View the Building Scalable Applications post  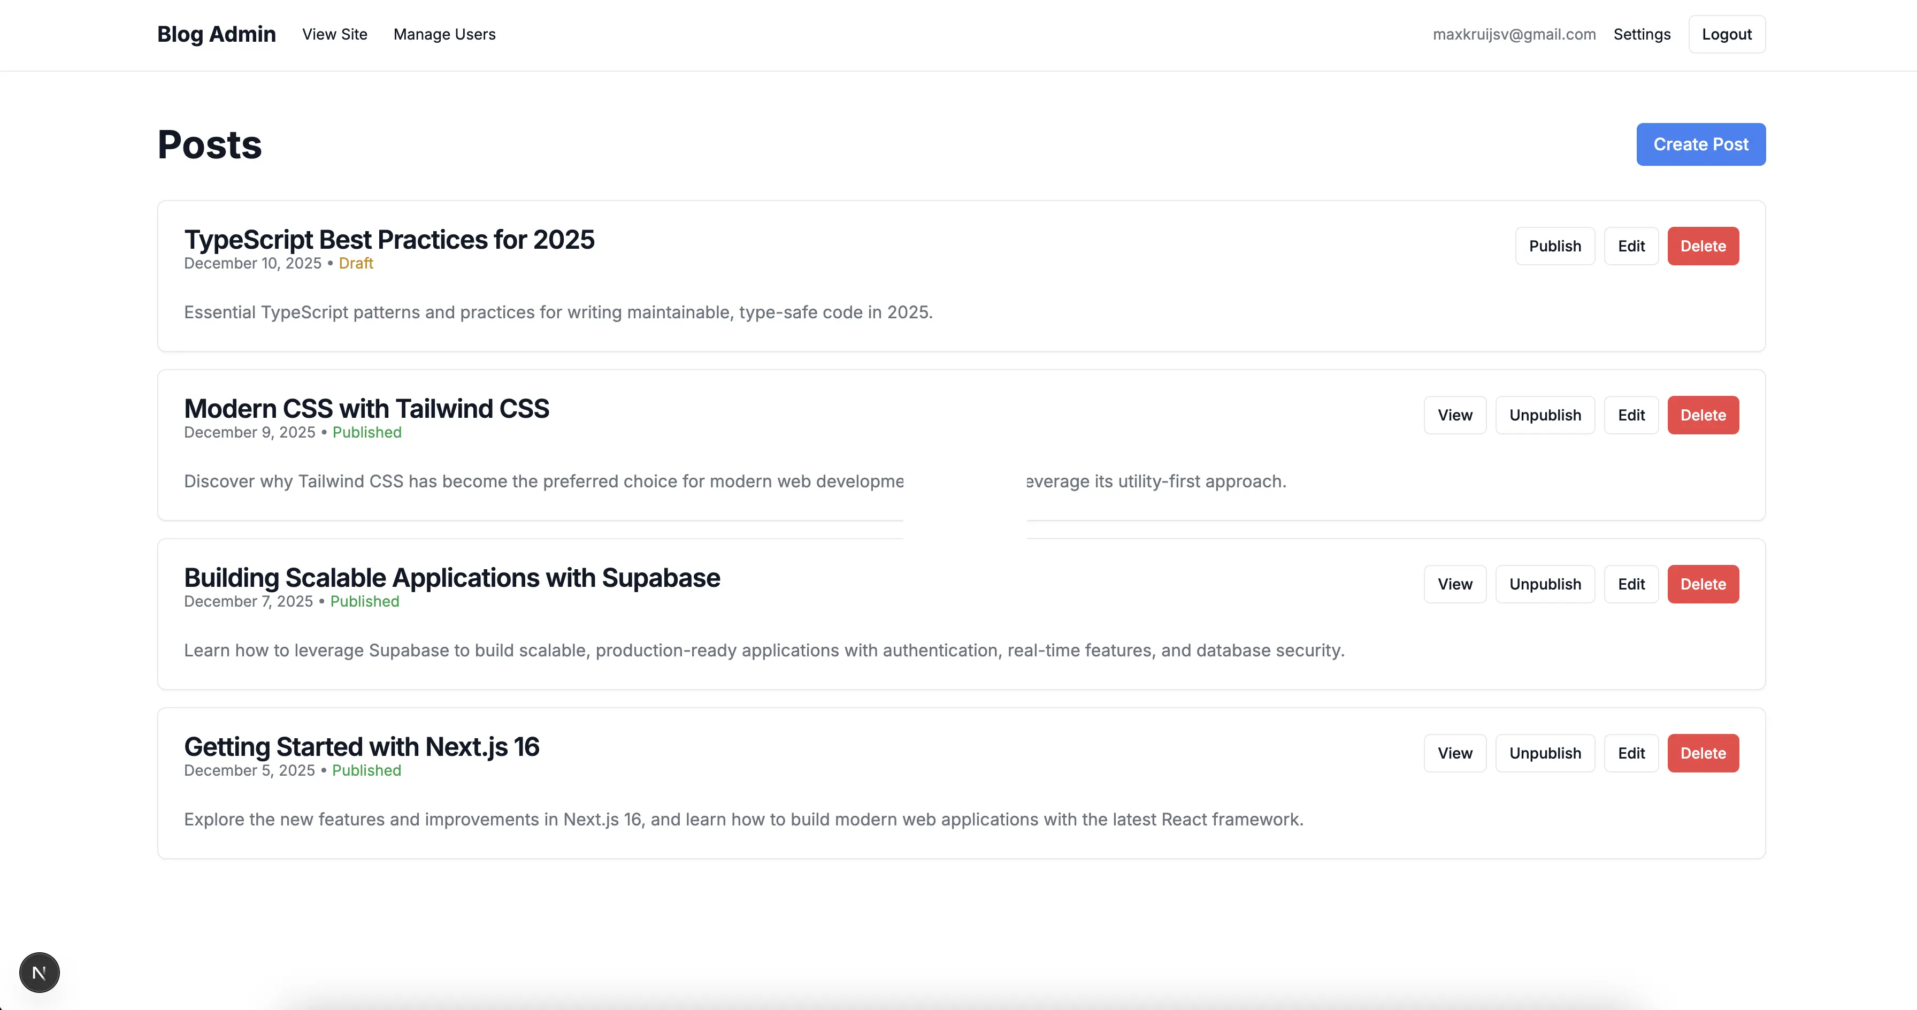click(1454, 584)
